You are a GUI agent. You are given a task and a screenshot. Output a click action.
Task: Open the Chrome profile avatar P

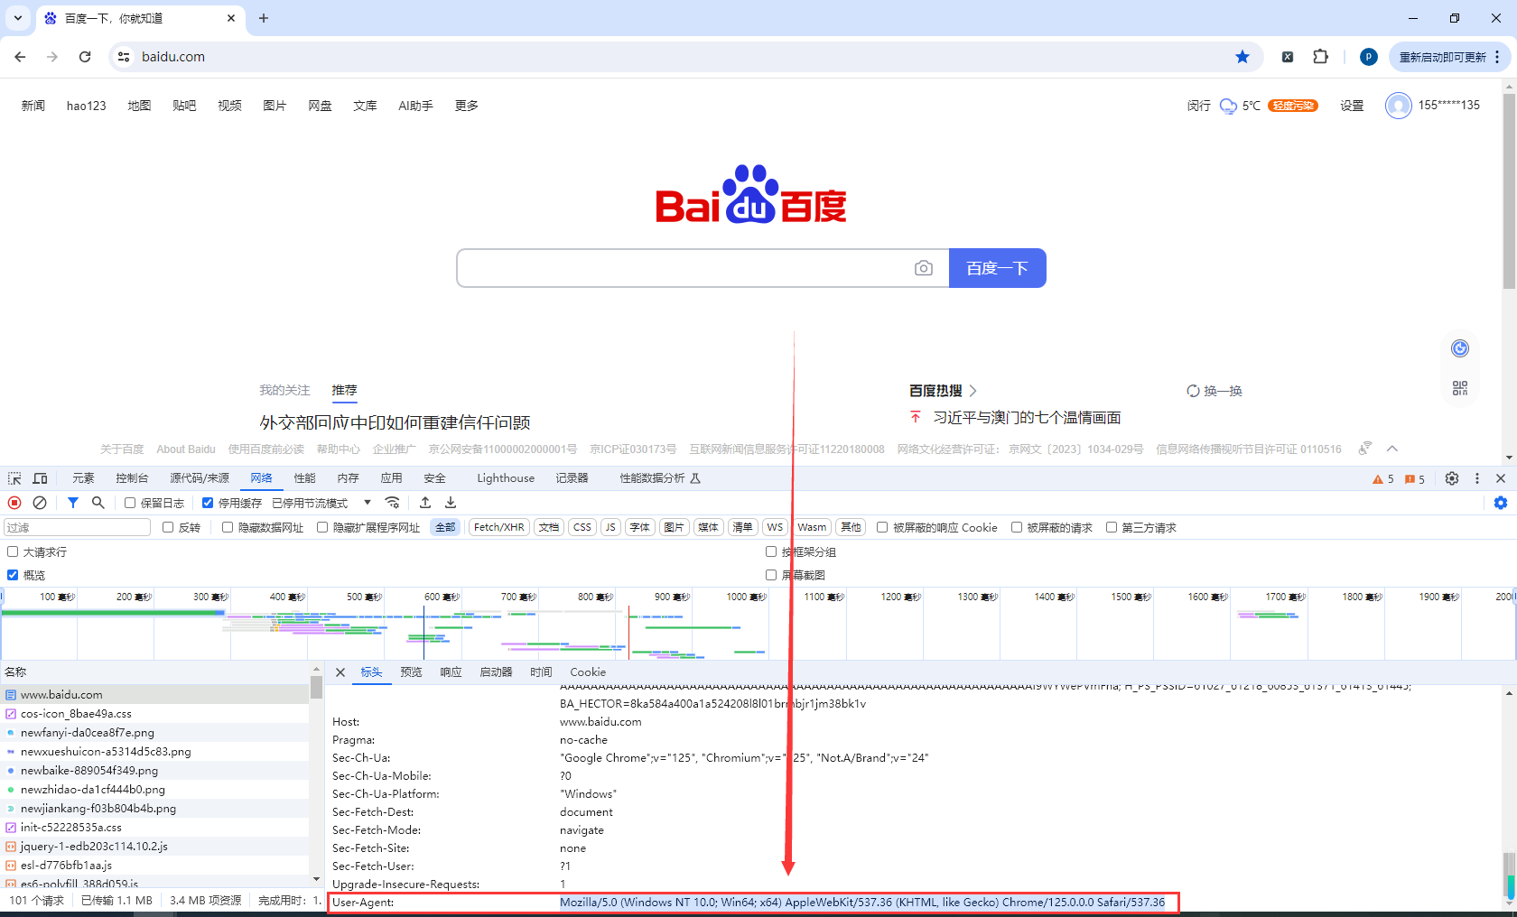1368,57
